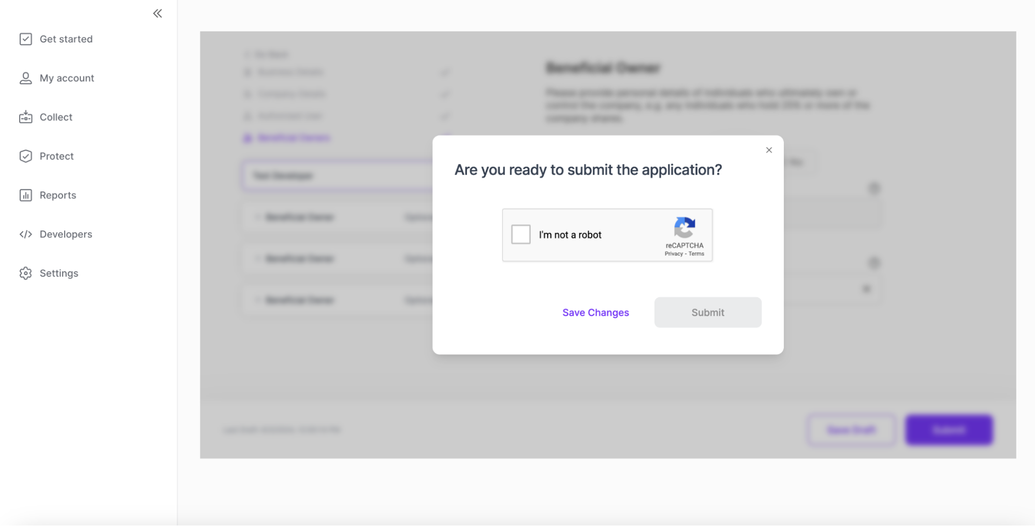The width and height of the screenshot is (1035, 526).
Task: Open the Settings menu item
Action: pyautogui.click(x=59, y=273)
